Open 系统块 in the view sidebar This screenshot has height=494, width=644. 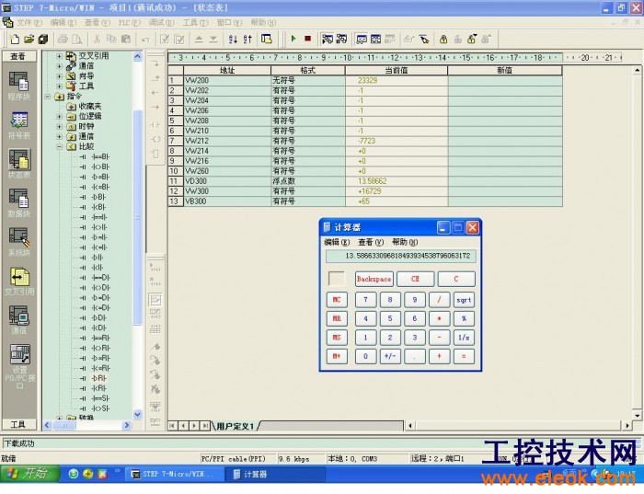pos(19,242)
